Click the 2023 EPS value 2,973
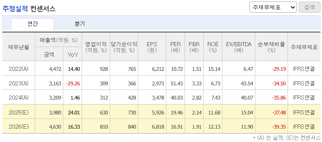This screenshot has width=322, height=142. click(x=158, y=83)
